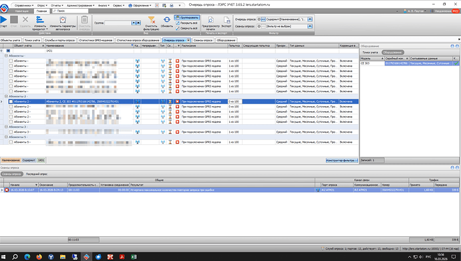Click Раскрыть все

point(186,23)
